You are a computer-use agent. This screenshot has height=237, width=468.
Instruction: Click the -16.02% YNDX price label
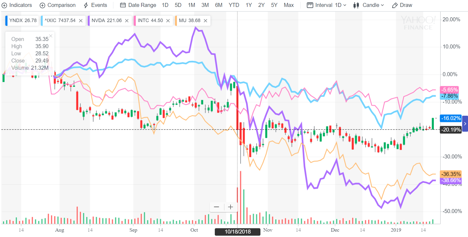[451, 118]
